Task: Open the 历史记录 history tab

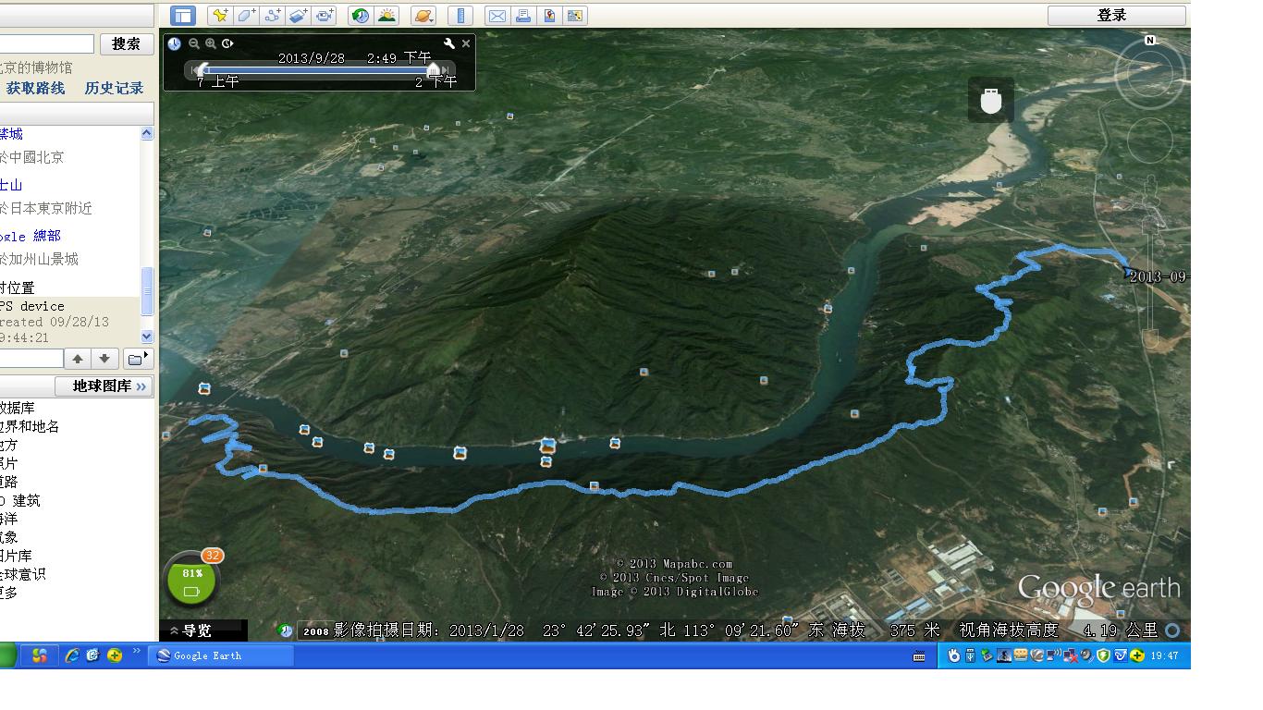Action: pos(114,88)
